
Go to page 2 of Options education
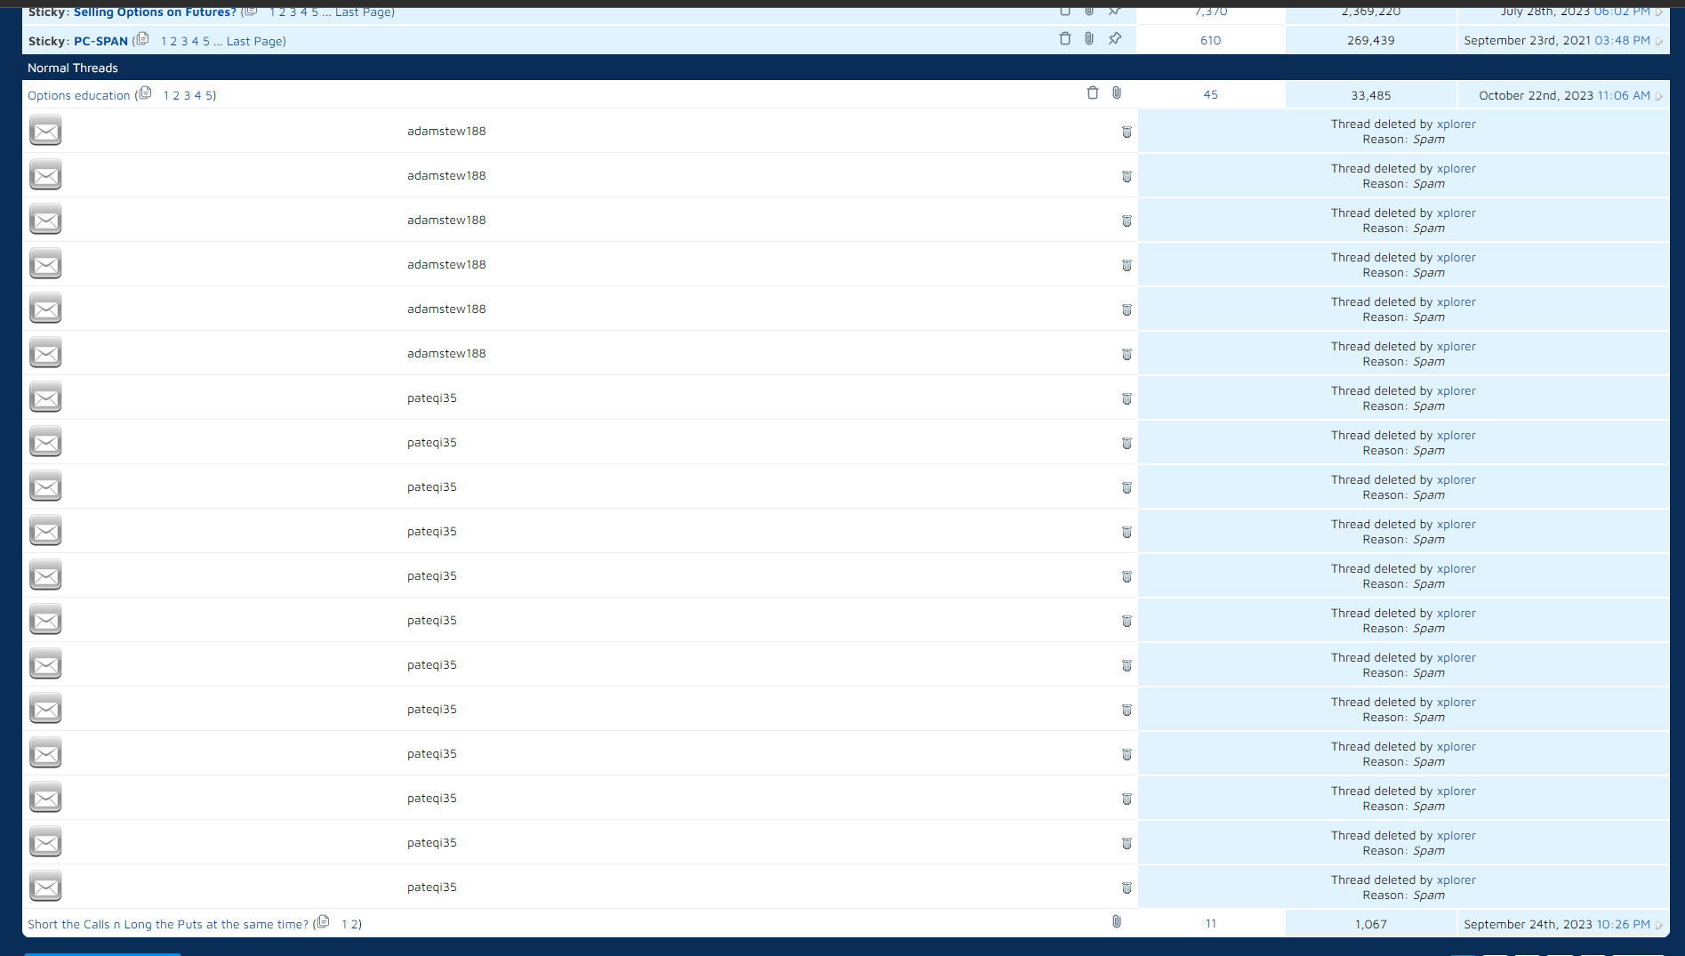coord(176,95)
